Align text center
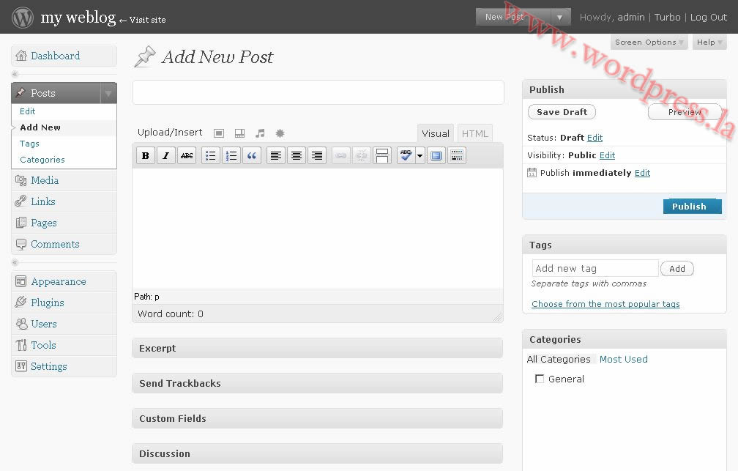 (x=297, y=155)
